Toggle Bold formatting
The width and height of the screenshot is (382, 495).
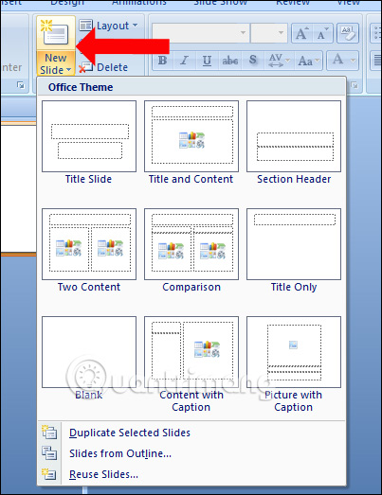162,60
